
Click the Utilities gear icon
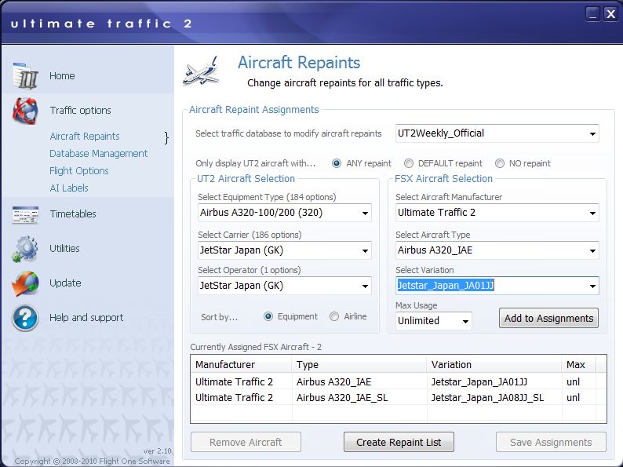(25, 249)
